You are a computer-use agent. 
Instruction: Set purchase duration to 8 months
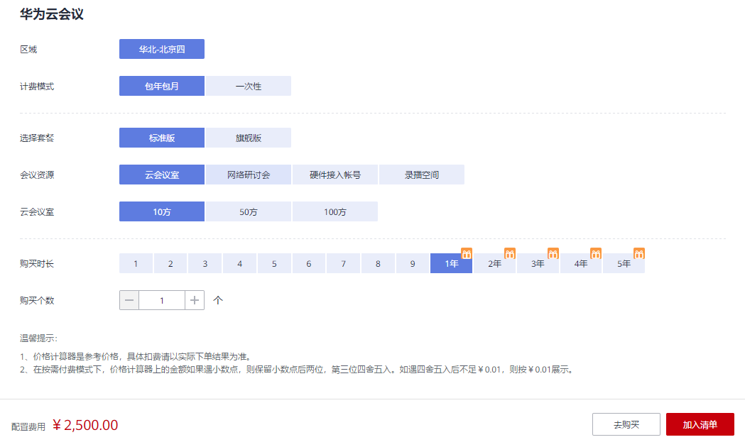pos(379,264)
